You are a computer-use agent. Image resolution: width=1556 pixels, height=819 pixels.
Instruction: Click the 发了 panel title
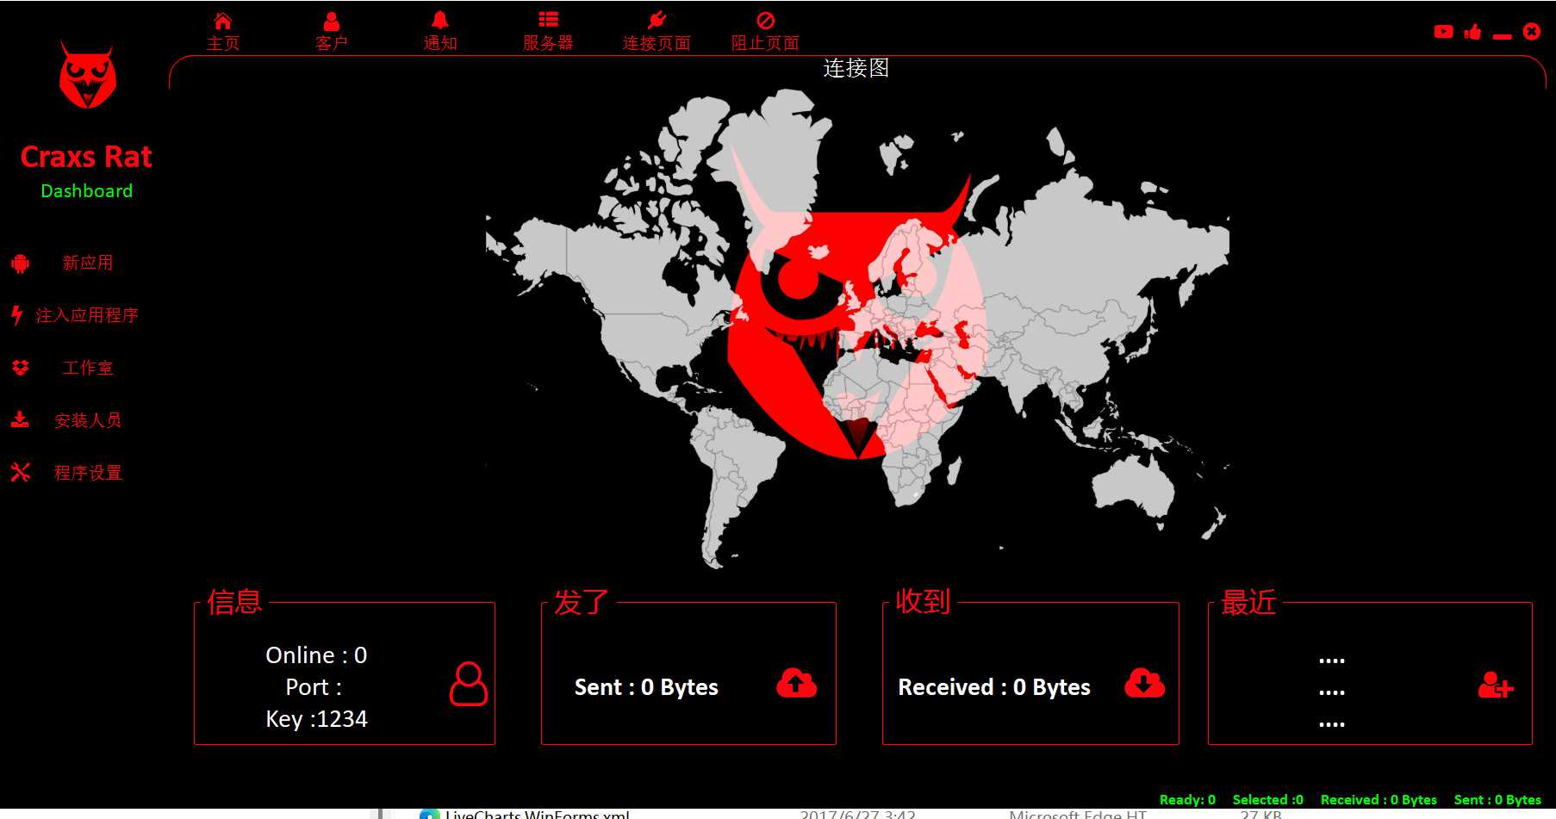tap(582, 602)
